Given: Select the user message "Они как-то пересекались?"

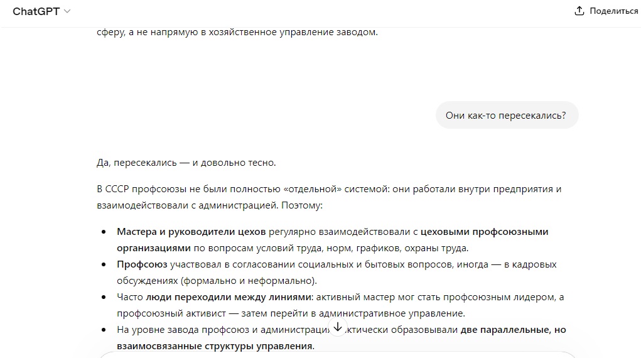Looking at the screenshot, I should (506, 116).
